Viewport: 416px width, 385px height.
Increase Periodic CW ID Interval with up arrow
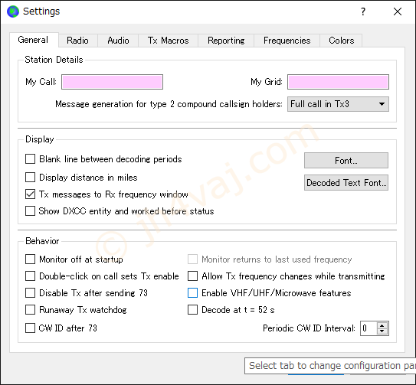[382, 326]
